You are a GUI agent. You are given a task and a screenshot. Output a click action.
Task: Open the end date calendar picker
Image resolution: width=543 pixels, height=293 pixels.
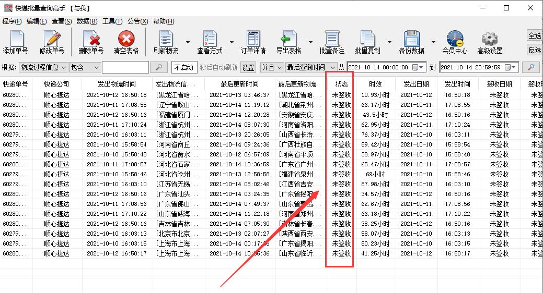pyautogui.click(x=511, y=67)
